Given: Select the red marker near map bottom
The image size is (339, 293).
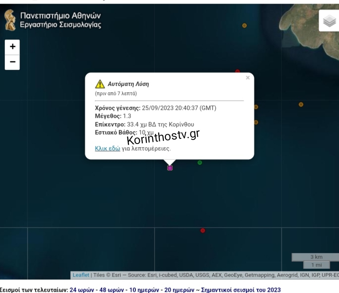Looking at the screenshot, I should (203, 230).
